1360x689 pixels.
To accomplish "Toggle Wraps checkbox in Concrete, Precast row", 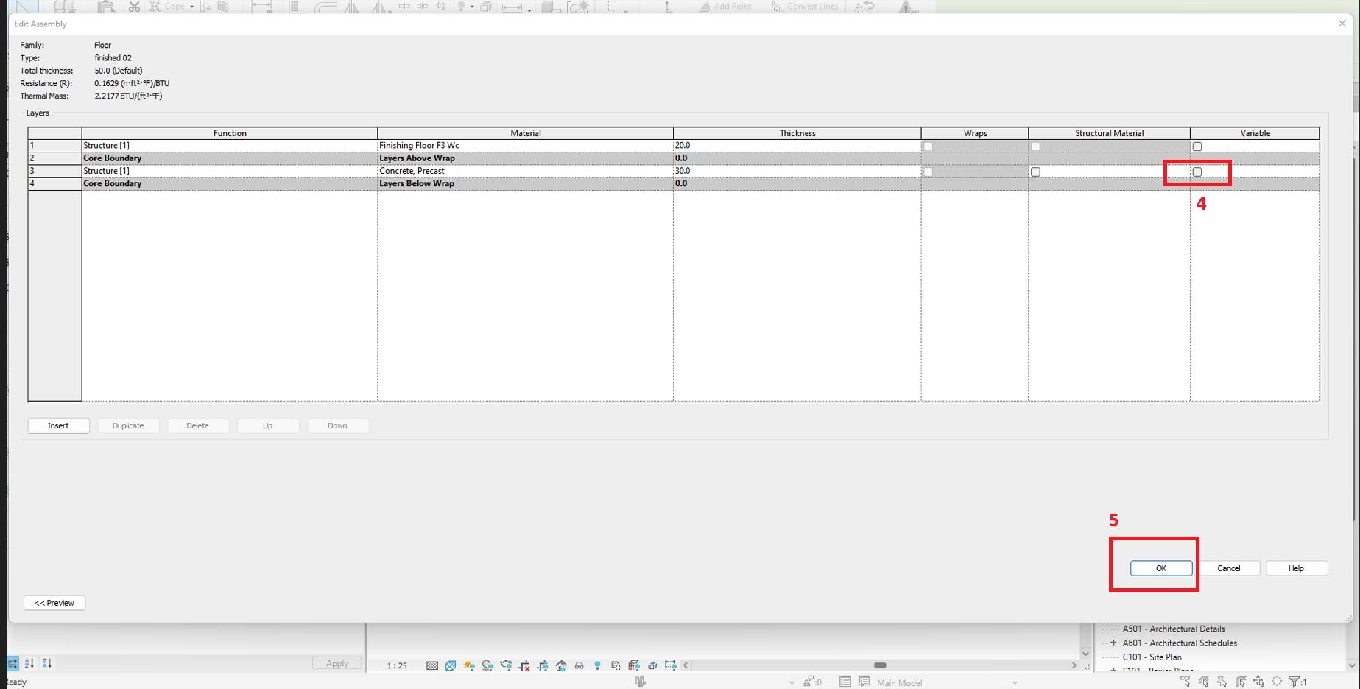I will click(x=928, y=172).
